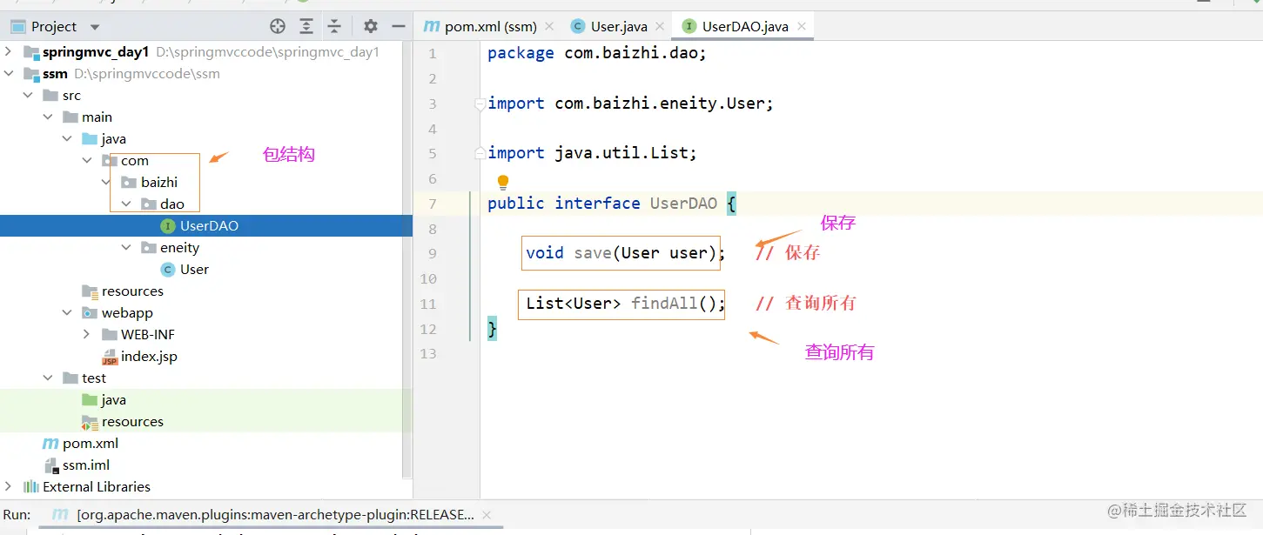Switch to User.java editor tab
The width and height of the screenshot is (1263, 535).
point(619,26)
